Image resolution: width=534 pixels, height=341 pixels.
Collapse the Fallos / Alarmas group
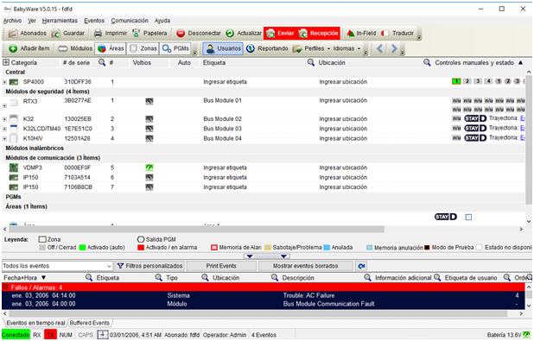[x=5, y=287]
